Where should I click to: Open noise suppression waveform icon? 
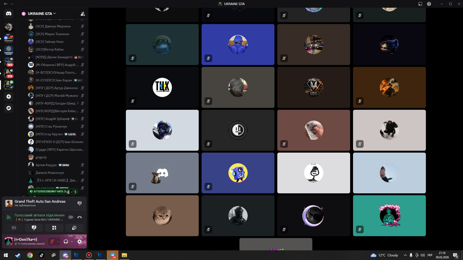tap(71, 217)
